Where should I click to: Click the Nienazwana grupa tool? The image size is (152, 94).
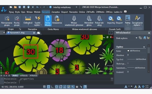tap(7, 21)
